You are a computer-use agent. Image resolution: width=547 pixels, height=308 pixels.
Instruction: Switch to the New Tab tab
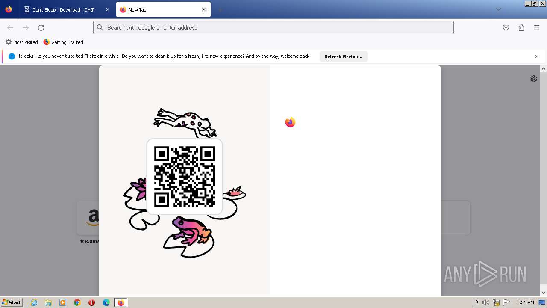click(x=163, y=9)
